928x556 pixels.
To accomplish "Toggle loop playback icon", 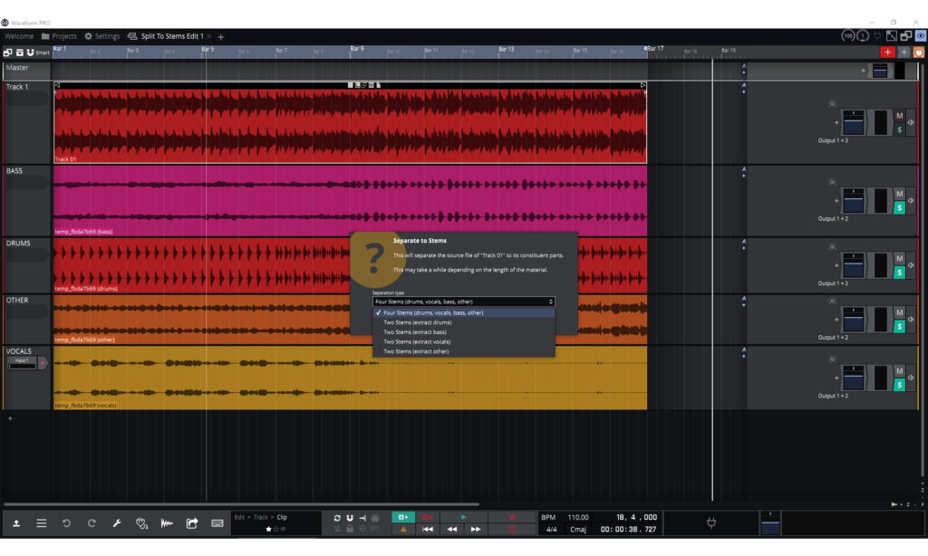I will [337, 518].
